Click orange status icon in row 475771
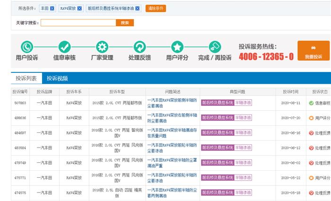This screenshot has width=331, height=201. (x=311, y=178)
